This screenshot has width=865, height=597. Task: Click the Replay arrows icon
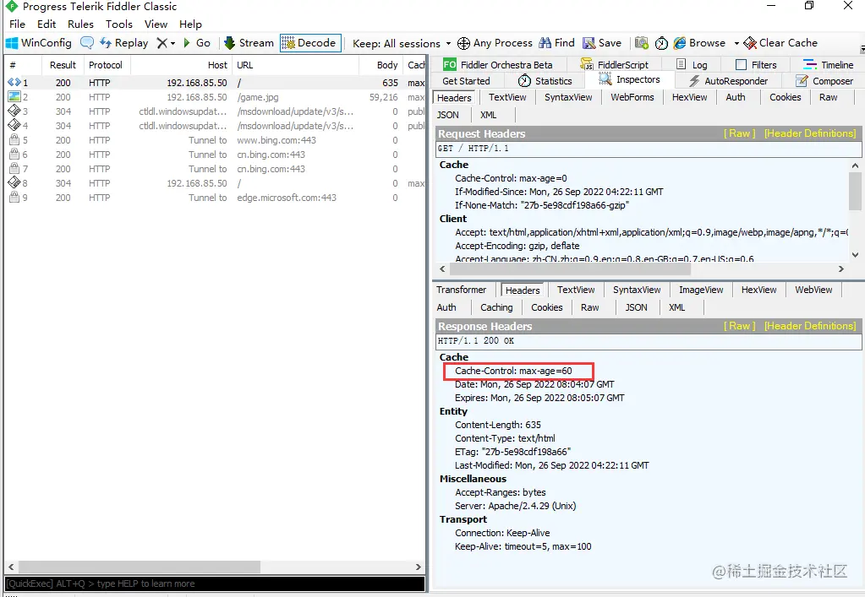106,43
